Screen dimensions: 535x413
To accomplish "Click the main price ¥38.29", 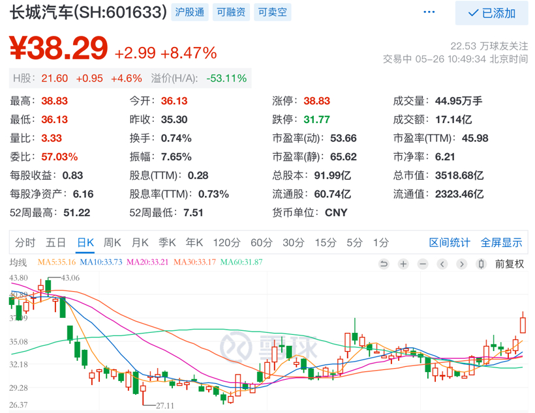I will [x=58, y=48].
